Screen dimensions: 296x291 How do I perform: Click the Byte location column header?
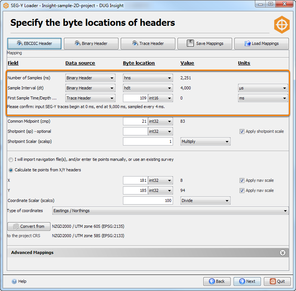coord(139,63)
